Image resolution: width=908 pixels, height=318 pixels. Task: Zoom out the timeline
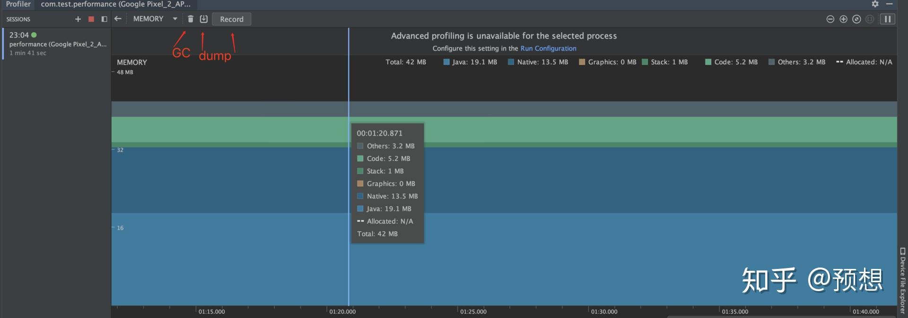pyautogui.click(x=830, y=19)
